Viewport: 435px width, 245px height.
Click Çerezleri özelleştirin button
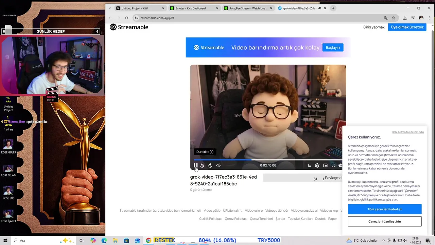[x=385, y=222]
